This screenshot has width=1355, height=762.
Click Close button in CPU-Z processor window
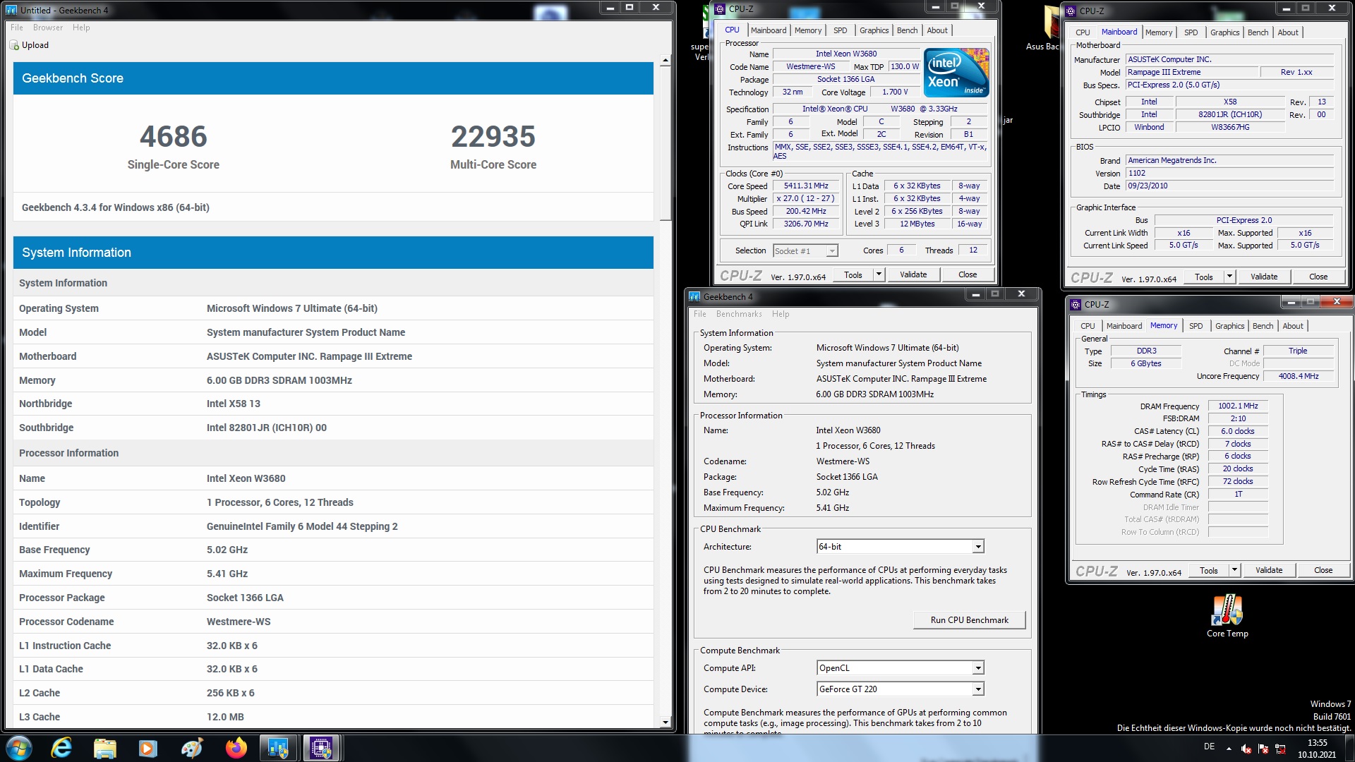pos(968,274)
